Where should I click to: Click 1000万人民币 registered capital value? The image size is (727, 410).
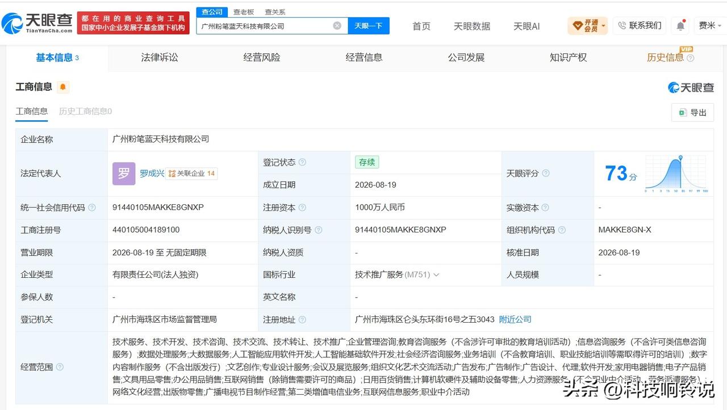coord(380,208)
